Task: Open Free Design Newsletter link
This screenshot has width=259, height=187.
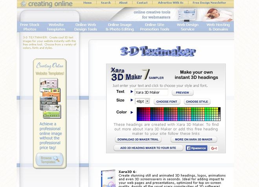Action: (x=209, y=3)
